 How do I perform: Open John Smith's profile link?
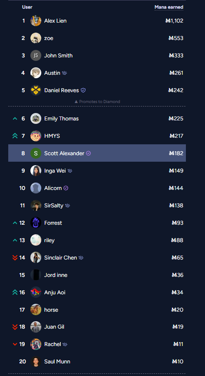(59, 56)
